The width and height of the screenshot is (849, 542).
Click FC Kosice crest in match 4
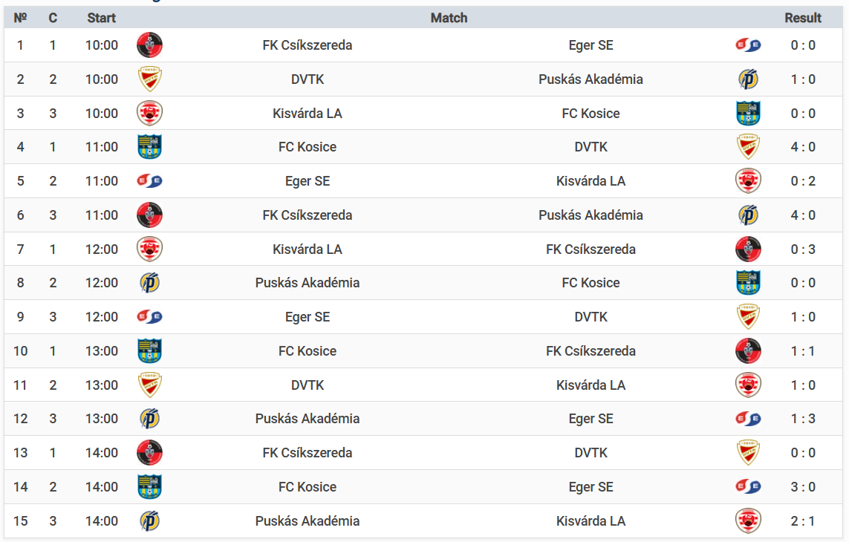149,147
